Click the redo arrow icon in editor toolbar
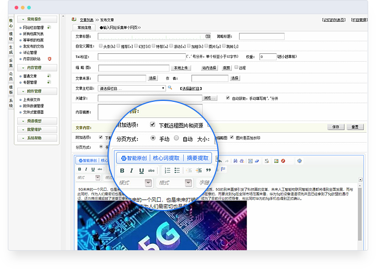 point(227,161)
